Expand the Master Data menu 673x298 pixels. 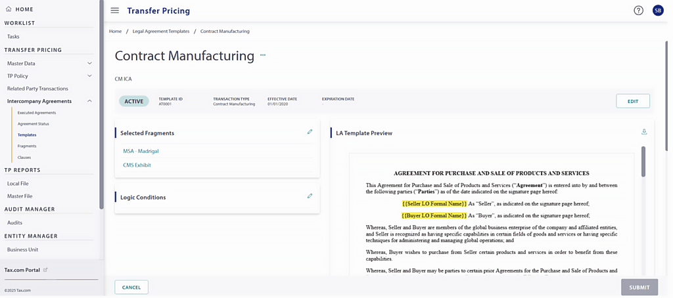coord(89,64)
